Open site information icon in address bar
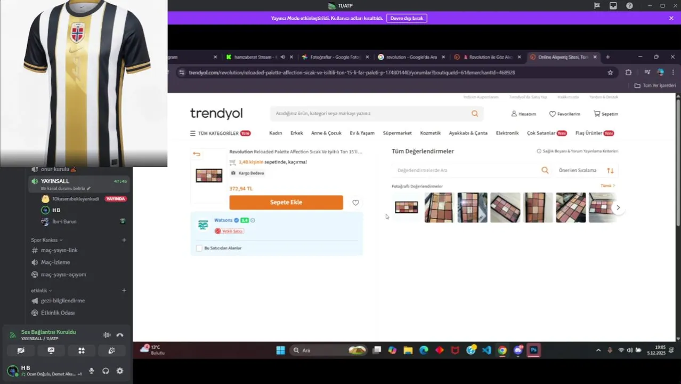 point(181,73)
